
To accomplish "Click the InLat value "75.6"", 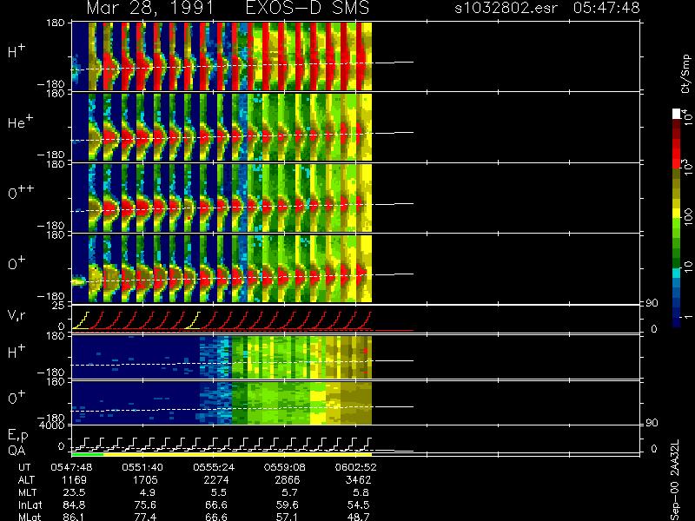I will pyautogui.click(x=146, y=505).
